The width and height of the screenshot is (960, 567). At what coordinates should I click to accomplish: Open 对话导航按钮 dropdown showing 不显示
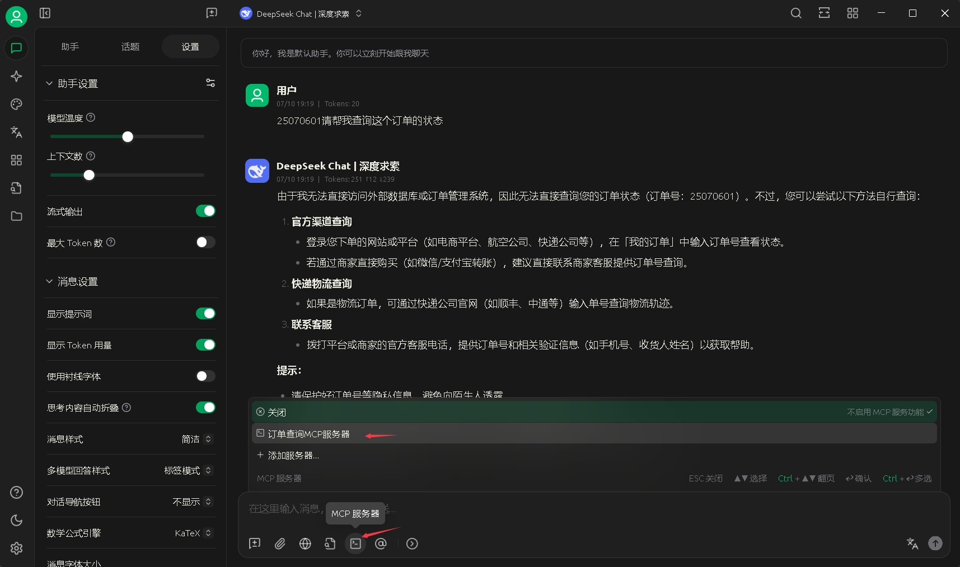pyautogui.click(x=193, y=502)
